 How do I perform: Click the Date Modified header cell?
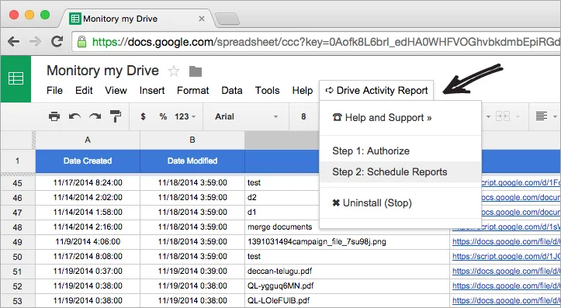click(x=192, y=161)
